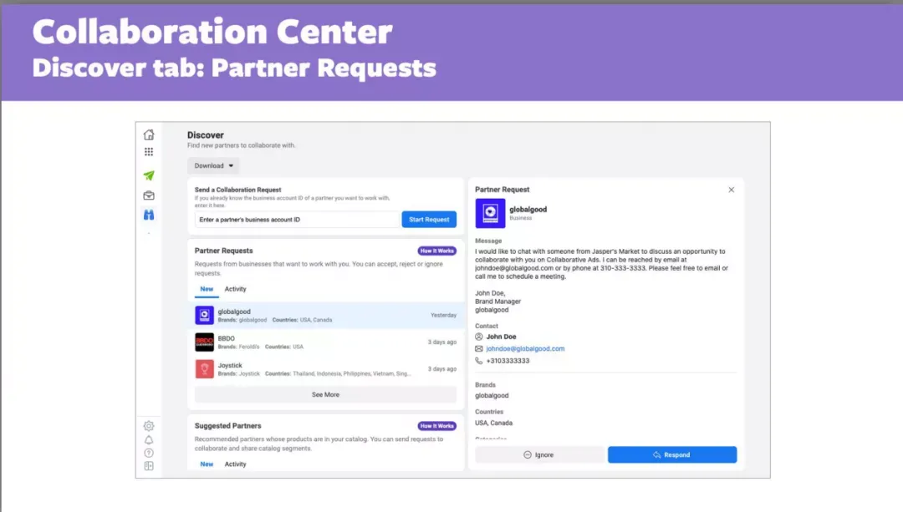This screenshot has height=512, width=903.
Task: Click the '3 days ago' timestamp on BBDO row
Action: pyautogui.click(x=442, y=342)
